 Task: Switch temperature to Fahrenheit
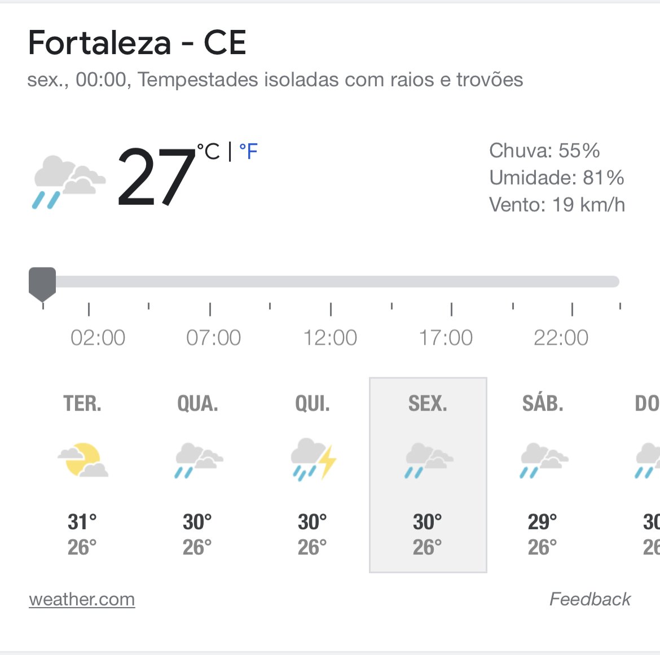(x=248, y=151)
